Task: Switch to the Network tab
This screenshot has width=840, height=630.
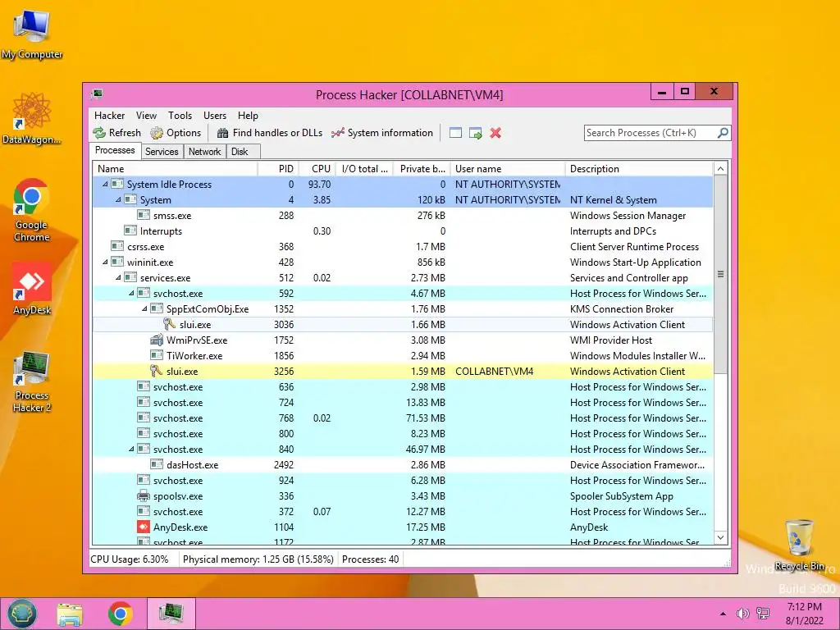Action: tap(204, 152)
